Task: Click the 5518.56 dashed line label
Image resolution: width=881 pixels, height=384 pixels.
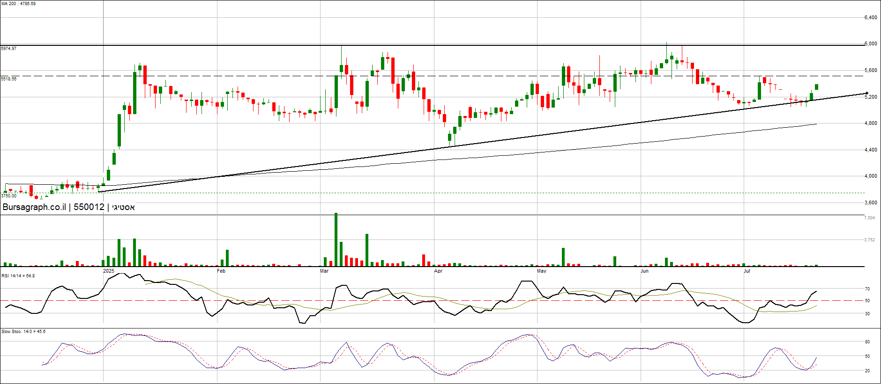Action: [x=9, y=79]
